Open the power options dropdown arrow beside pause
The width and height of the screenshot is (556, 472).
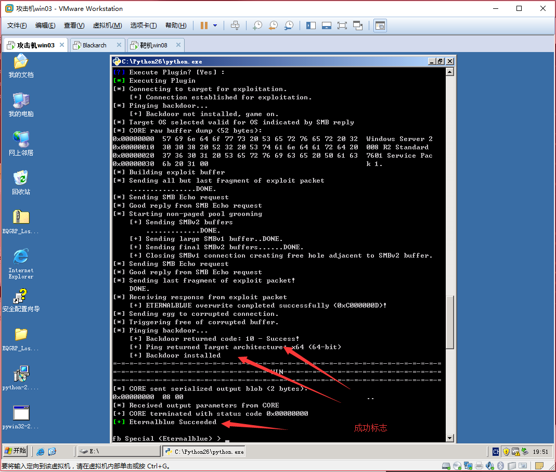click(215, 25)
